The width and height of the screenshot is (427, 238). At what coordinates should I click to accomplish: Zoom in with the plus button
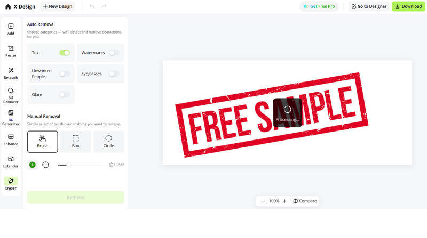pos(284,201)
